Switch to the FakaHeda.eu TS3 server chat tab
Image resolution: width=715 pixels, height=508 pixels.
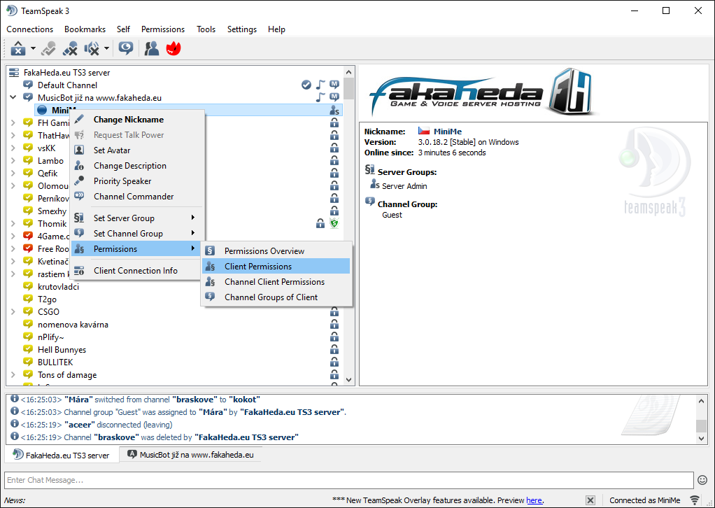[62, 455]
